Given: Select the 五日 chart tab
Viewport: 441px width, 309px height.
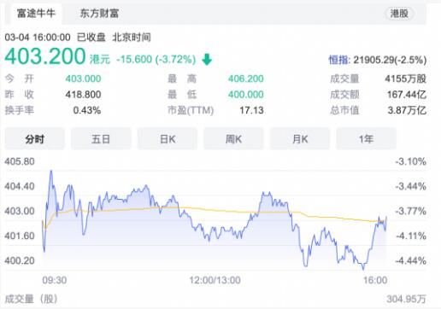Looking at the screenshot, I should 101,139.
